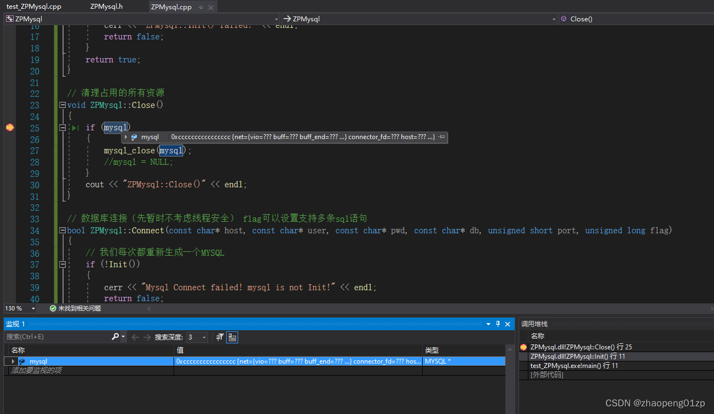Click the 值 column header in Watch 1

point(298,350)
